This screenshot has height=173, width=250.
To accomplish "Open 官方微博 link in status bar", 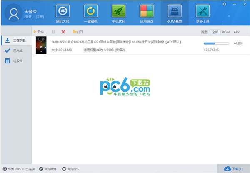I will (x=48, y=169).
